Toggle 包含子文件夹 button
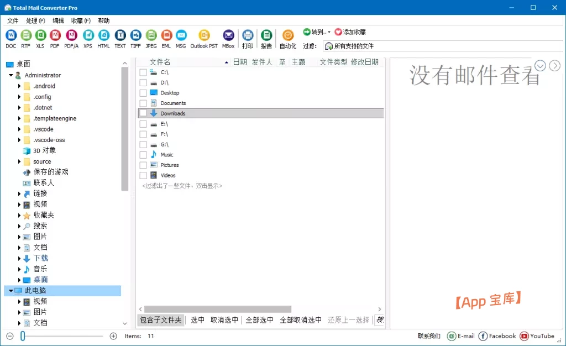 click(161, 320)
